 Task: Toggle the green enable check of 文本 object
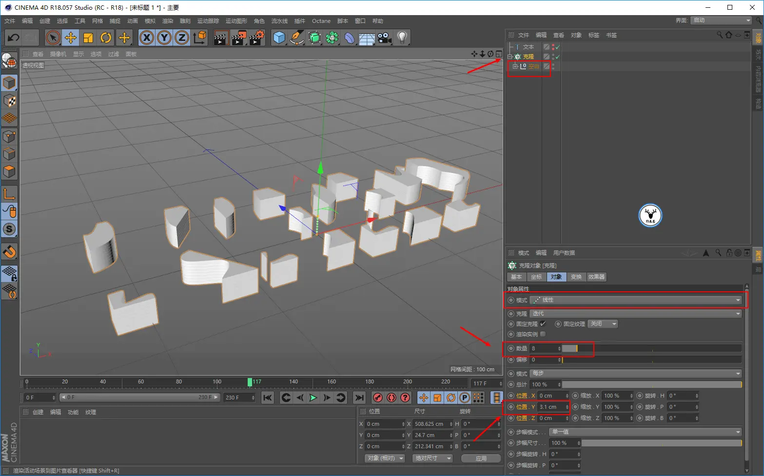click(557, 47)
